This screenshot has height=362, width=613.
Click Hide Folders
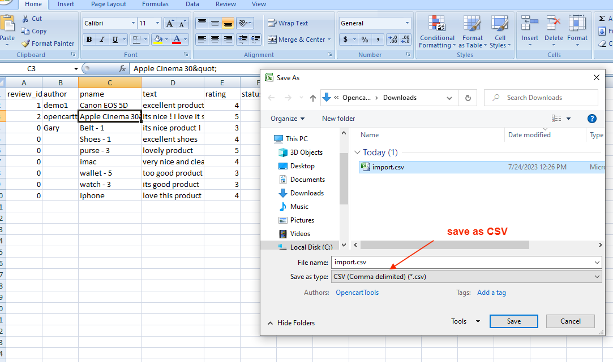292,323
